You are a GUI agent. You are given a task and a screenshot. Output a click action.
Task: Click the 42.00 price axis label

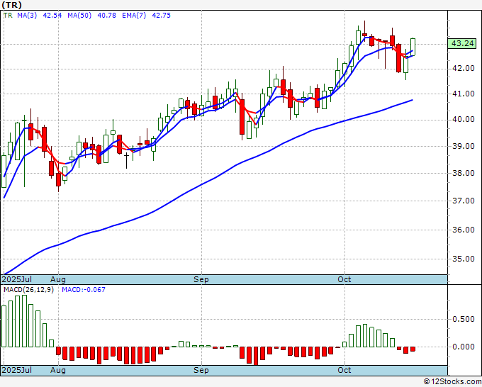tap(464, 68)
